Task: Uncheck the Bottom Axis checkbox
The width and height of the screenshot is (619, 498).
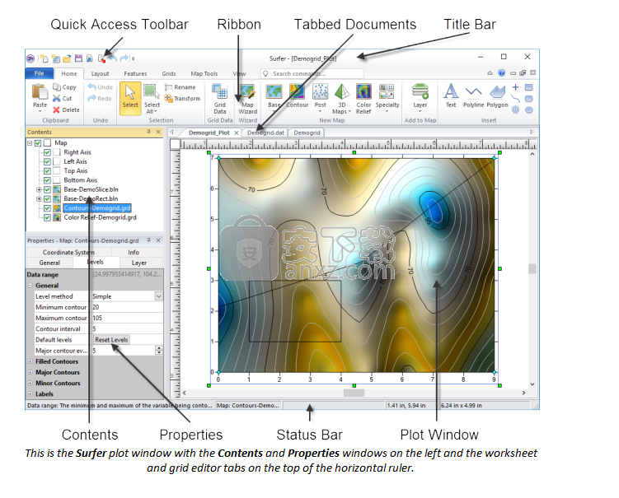Action: pyautogui.click(x=47, y=180)
